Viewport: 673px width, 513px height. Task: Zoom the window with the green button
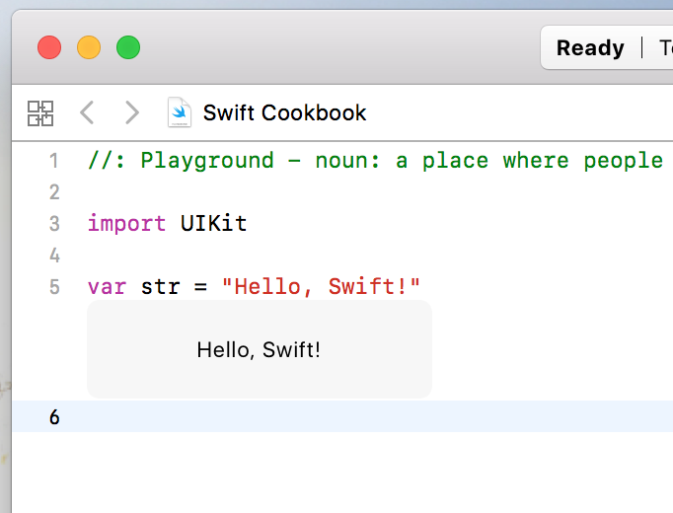[128, 47]
